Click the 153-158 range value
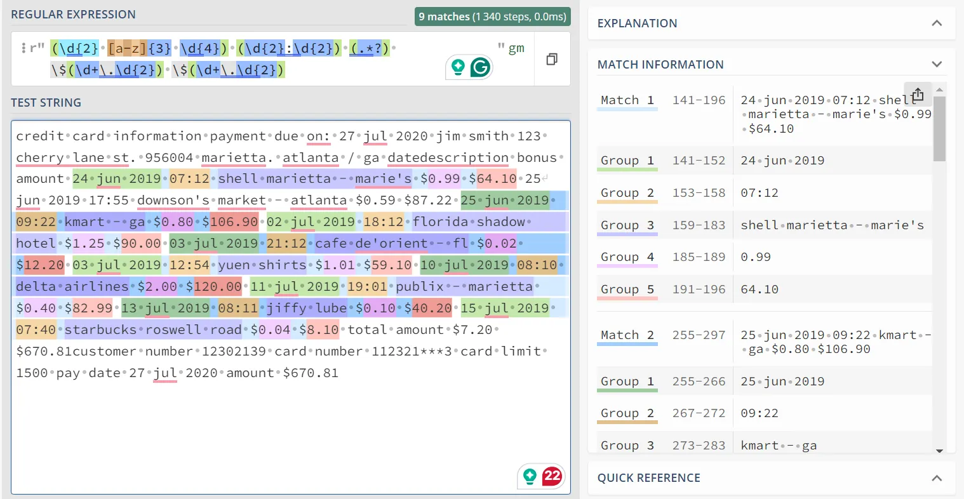 [x=699, y=193]
